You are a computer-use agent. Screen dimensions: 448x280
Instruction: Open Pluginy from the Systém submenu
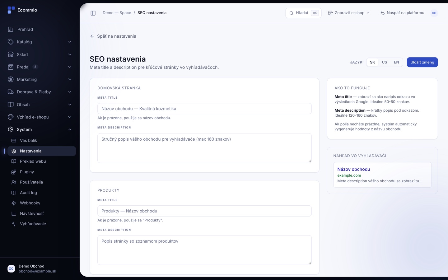(42, 172)
